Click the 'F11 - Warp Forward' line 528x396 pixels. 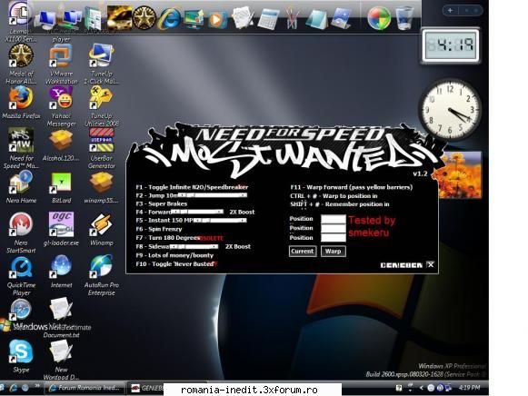point(351,187)
